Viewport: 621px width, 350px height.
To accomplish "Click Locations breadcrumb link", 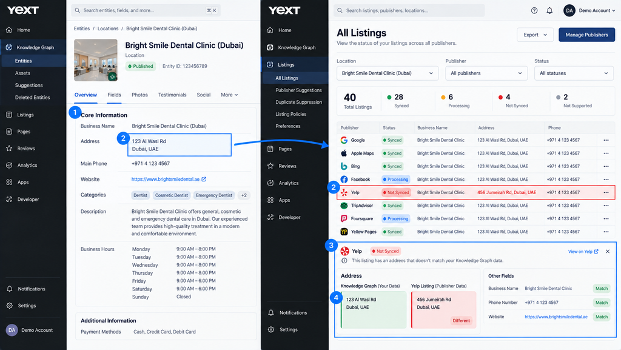I will [108, 29].
